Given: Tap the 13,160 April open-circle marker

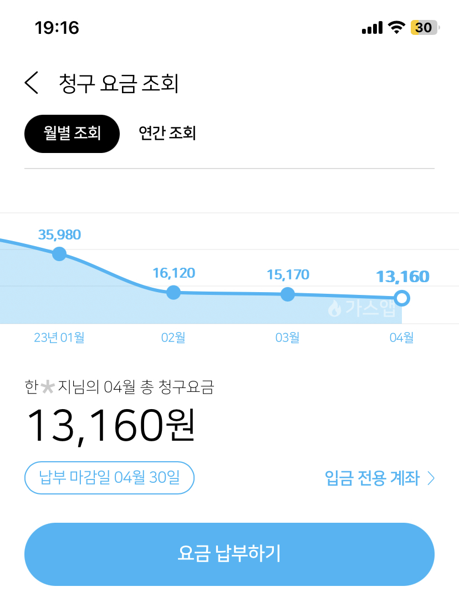Looking at the screenshot, I should pos(402,298).
